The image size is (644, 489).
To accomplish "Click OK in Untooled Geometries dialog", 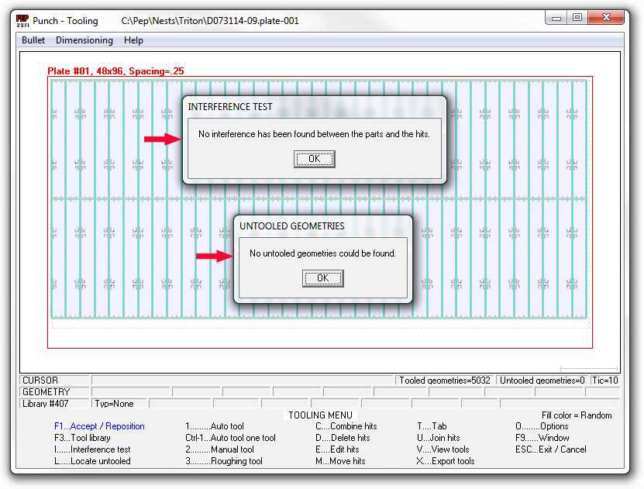I will pyautogui.click(x=322, y=278).
